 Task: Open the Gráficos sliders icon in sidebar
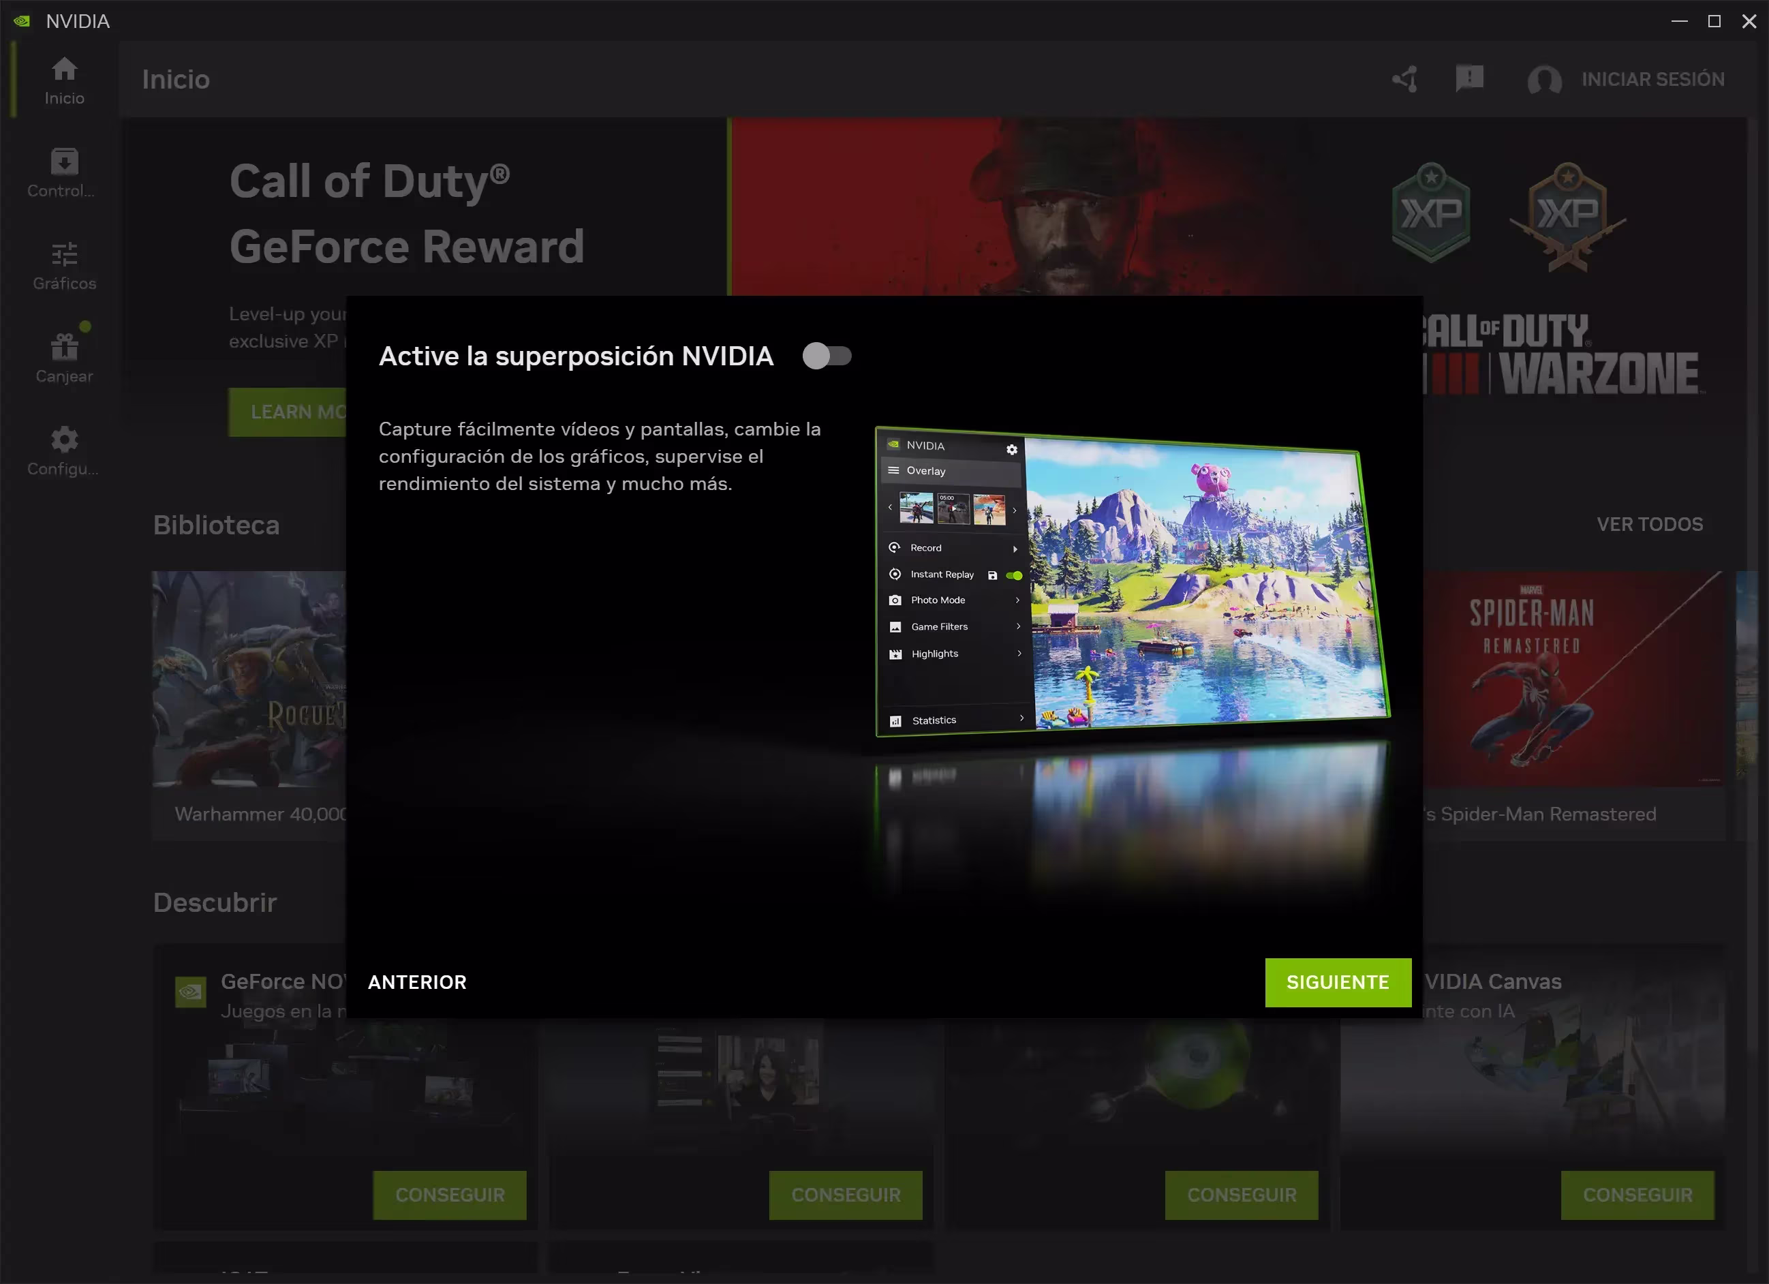pos(64,266)
